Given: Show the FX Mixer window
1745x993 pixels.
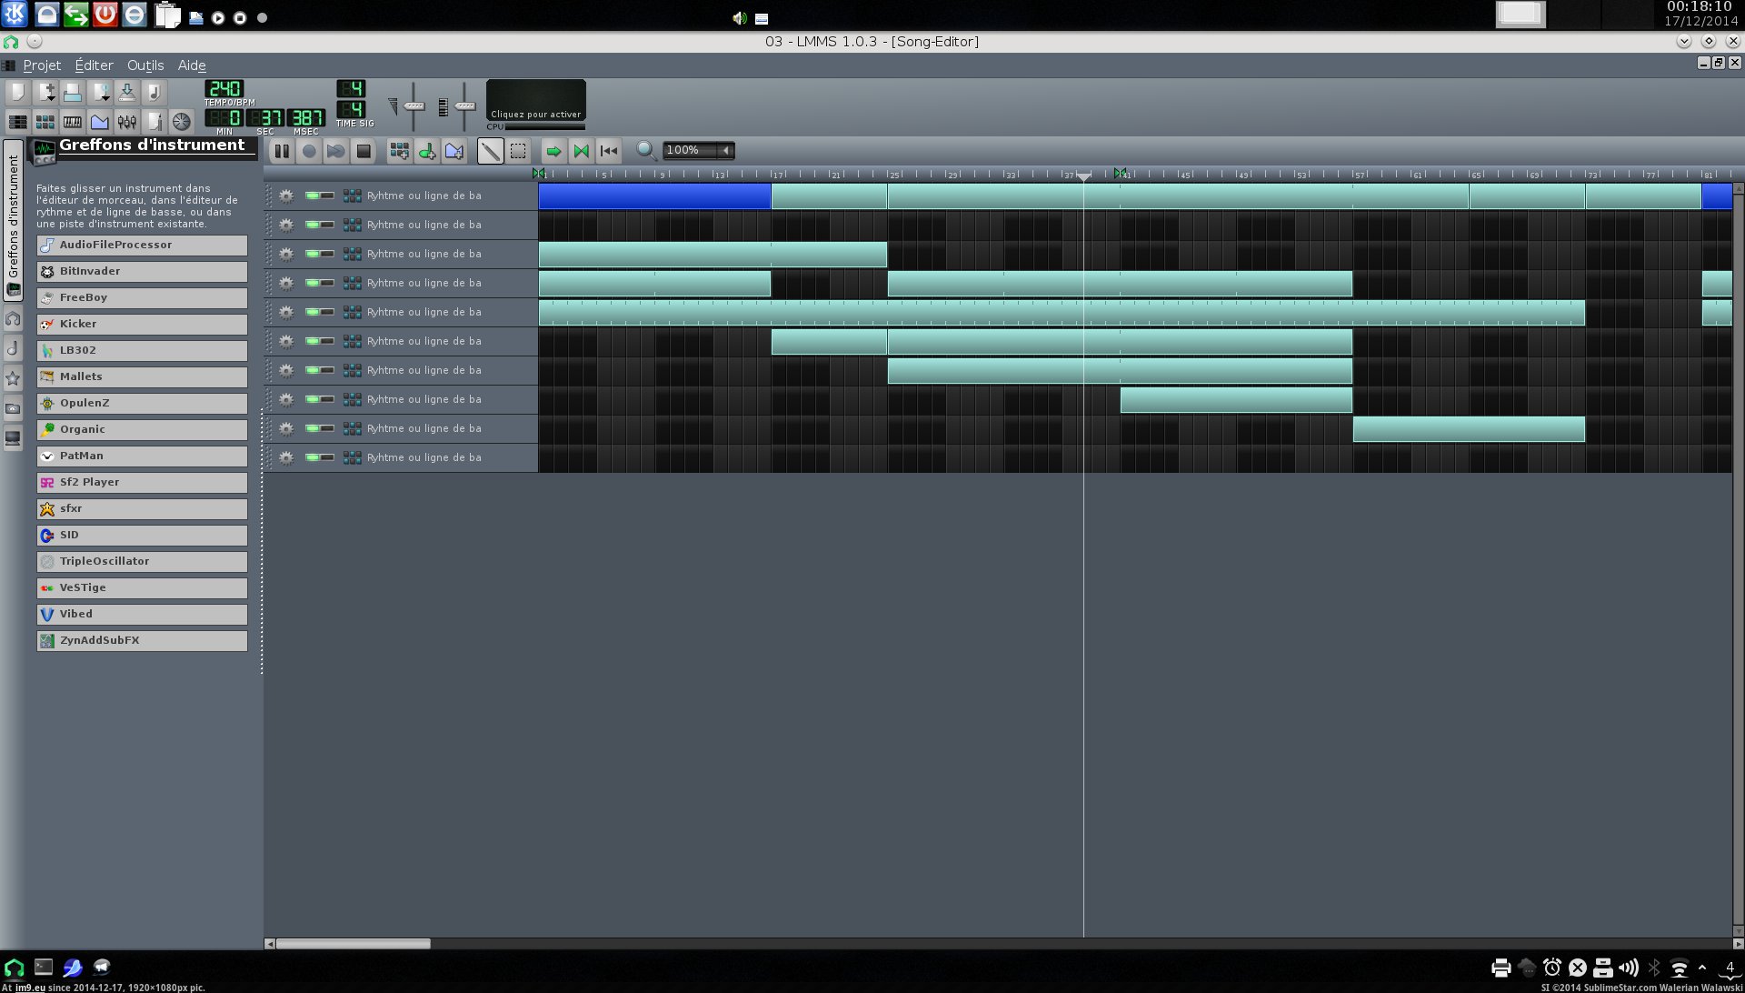Looking at the screenshot, I should [x=127, y=122].
